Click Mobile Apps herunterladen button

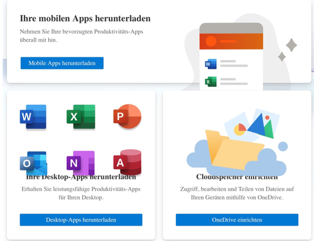pos(62,63)
